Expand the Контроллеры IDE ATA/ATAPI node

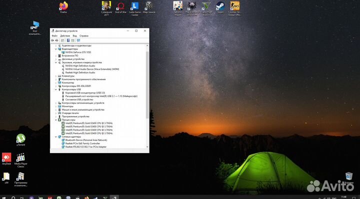point(56,86)
